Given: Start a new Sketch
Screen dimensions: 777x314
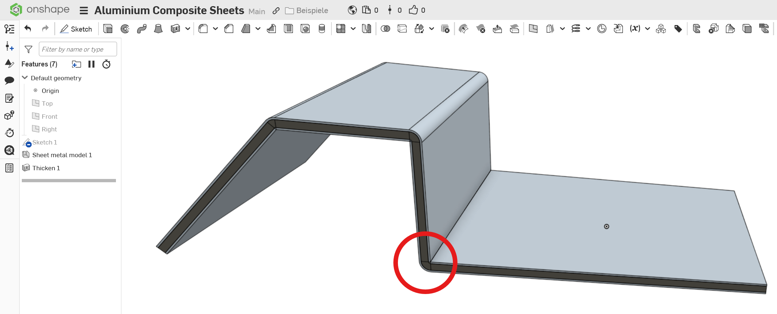Looking at the screenshot, I should click(76, 29).
